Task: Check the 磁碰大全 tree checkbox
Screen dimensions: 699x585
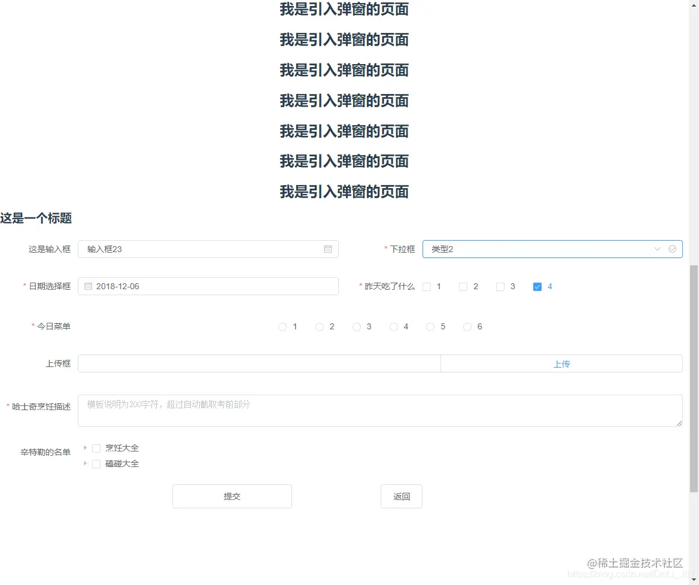Action: coord(96,463)
